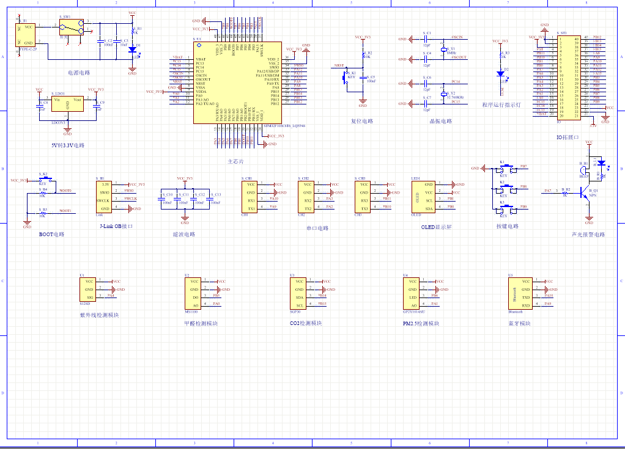Click the BOOT电路 section title
This screenshot has height=449, width=625.
pyautogui.click(x=51, y=235)
